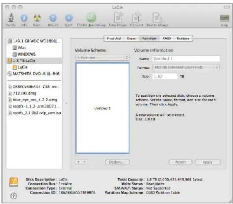Click the Apply button
The image size is (233, 204).
(207, 162)
